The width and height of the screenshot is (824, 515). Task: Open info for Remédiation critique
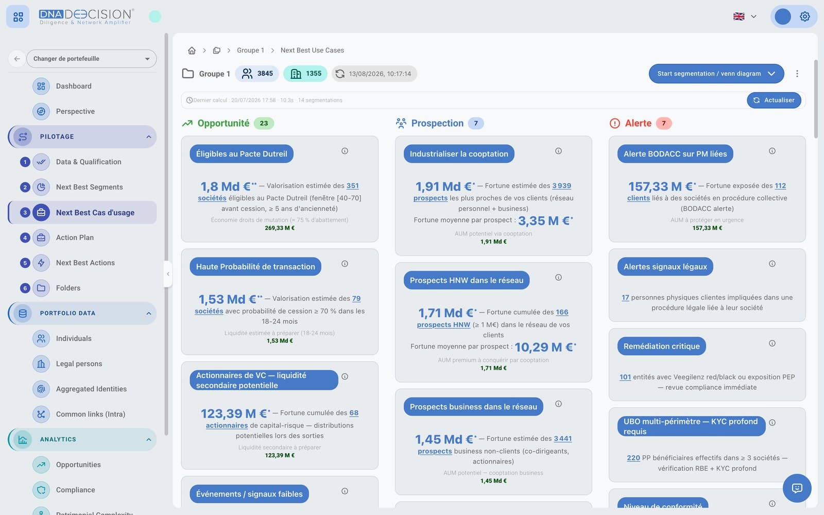[772, 343]
